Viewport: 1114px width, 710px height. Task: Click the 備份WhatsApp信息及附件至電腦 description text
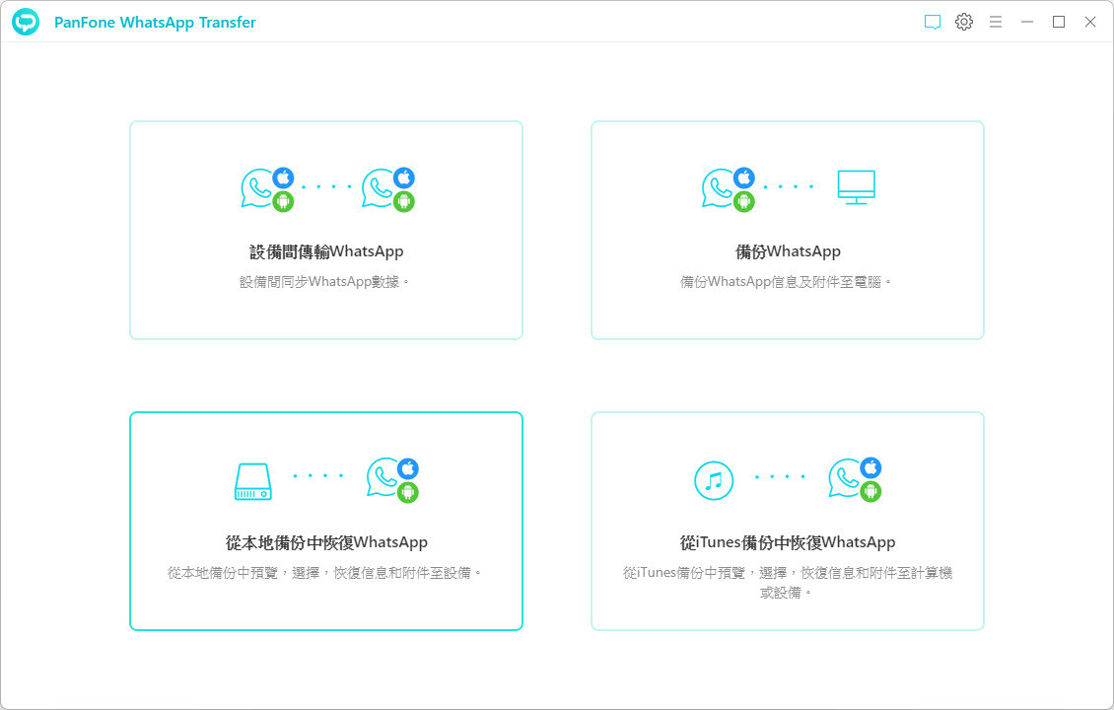(787, 281)
